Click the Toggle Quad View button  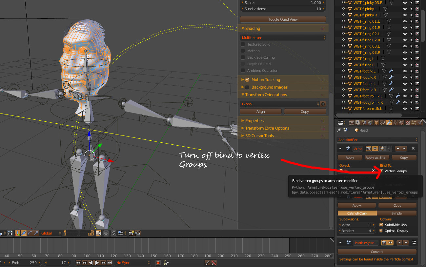[283, 19]
